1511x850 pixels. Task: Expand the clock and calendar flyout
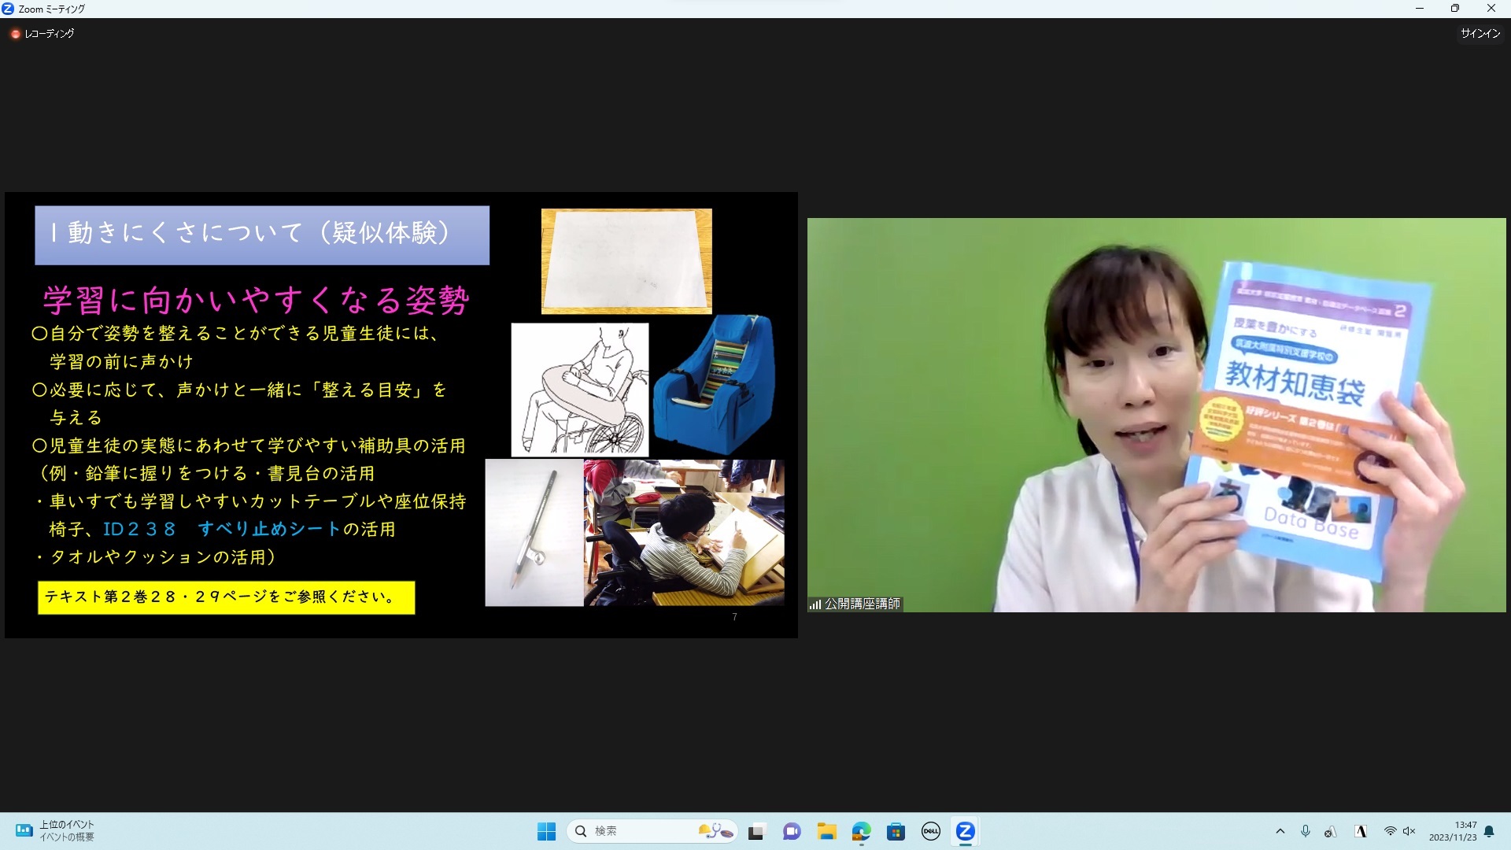click(1453, 831)
